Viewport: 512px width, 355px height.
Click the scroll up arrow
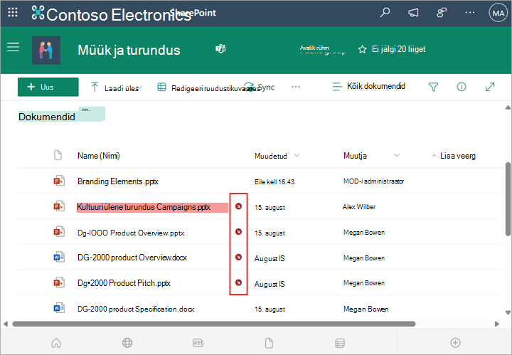click(508, 107)
